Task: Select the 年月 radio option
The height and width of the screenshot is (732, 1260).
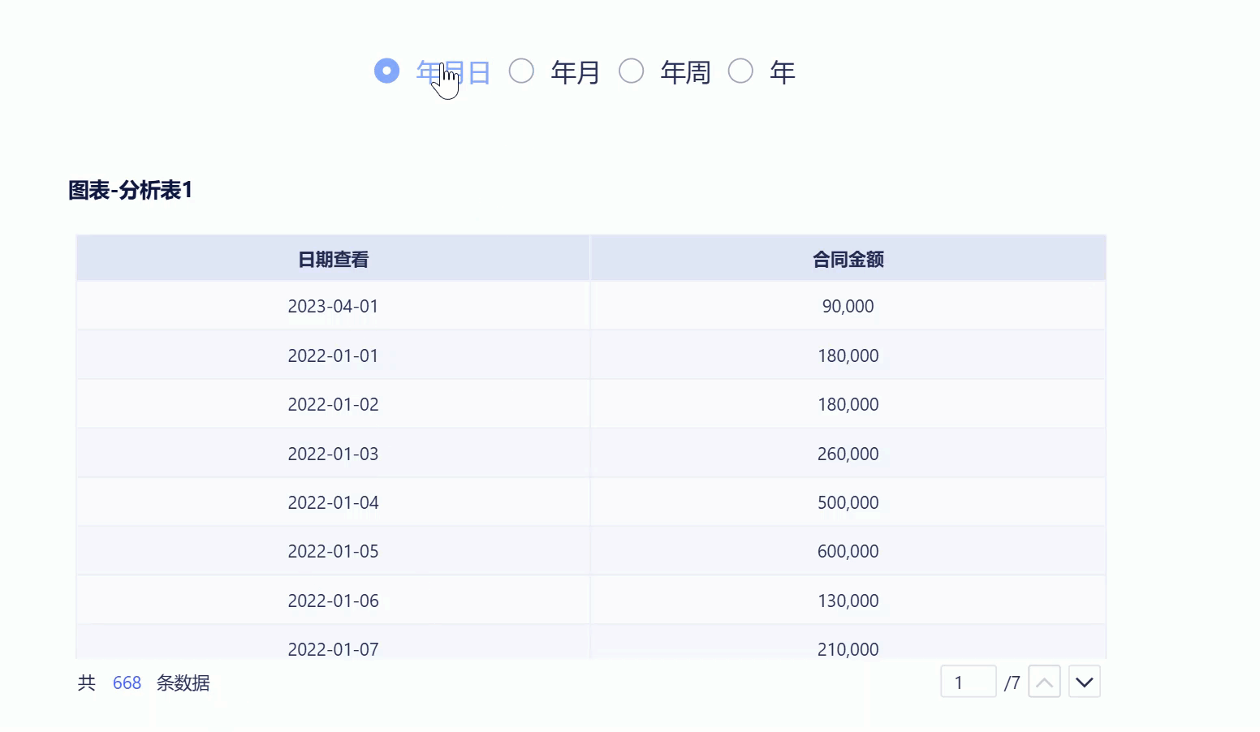Action: click(x=521, y=71)
